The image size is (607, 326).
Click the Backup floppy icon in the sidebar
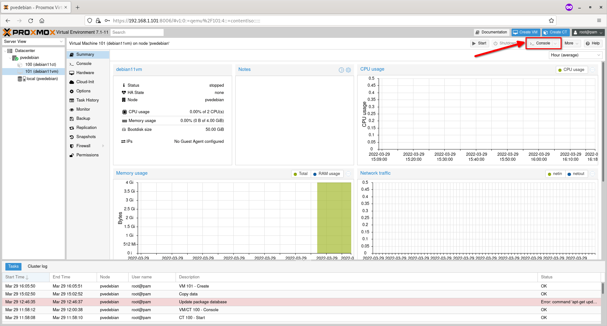(72, 119)
